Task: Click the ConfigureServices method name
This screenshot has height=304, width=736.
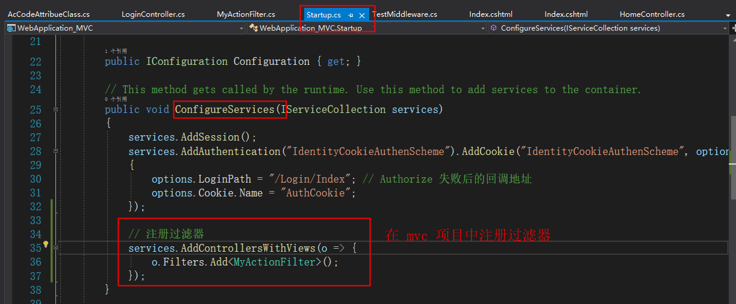Action: pyautogui.click(x=224, y=109)
